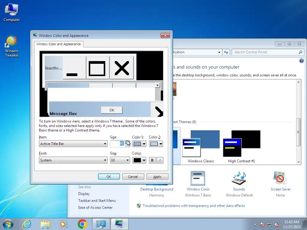Screen dimensions: 307x230
Task: Open the Computer desktop icon
Action: click(x=12, y=13)
